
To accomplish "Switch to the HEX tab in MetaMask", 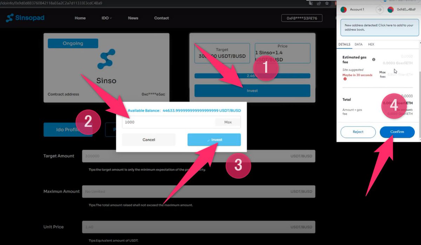I will [x=371, y=45].
